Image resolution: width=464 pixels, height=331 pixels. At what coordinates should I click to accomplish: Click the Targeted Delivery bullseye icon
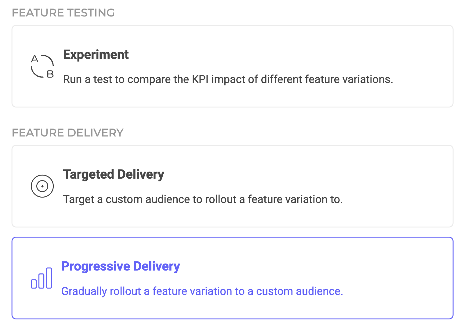pos(42,186)
